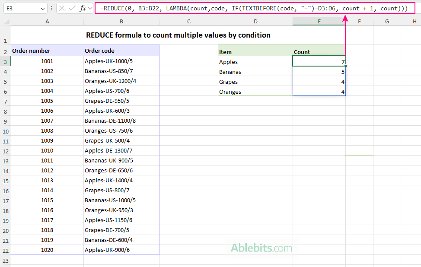
Task: Select row 12 header
Action: pos(5,151)
